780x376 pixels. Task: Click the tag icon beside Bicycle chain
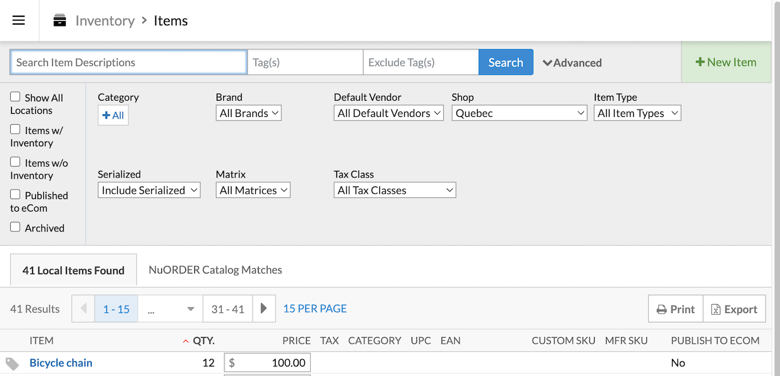pyautogui.click(x=12, y=363)
